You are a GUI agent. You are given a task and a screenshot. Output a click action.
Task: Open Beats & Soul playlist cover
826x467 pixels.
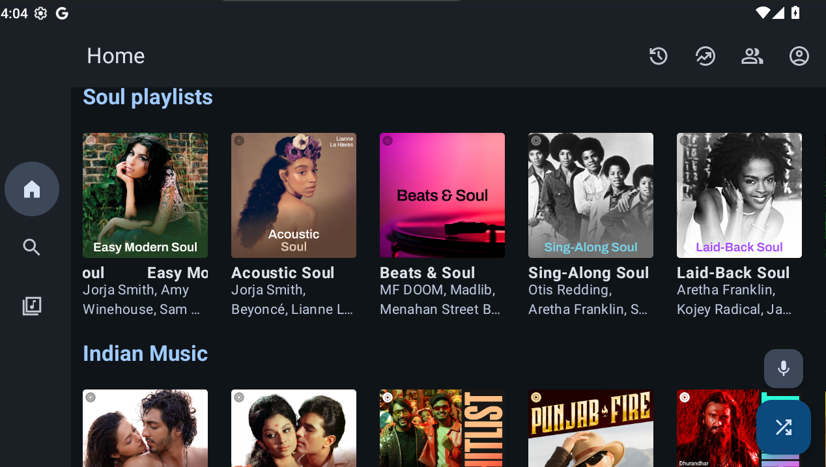click(442, 195)
